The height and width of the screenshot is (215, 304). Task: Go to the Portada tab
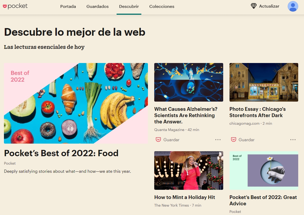pyautogui.click(x=68, y=6)
